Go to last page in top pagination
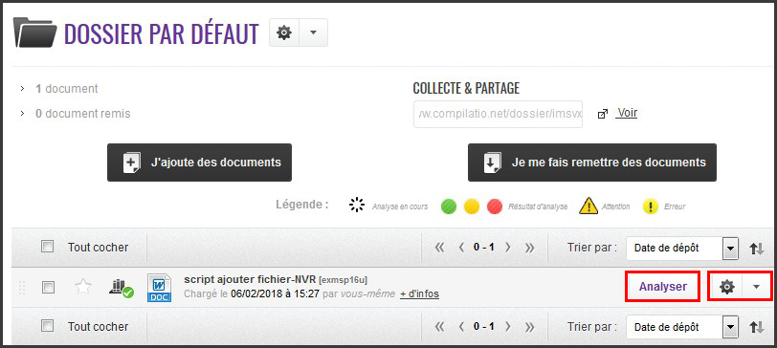Viewport: 777px width, 348px height. pos(529,248)
